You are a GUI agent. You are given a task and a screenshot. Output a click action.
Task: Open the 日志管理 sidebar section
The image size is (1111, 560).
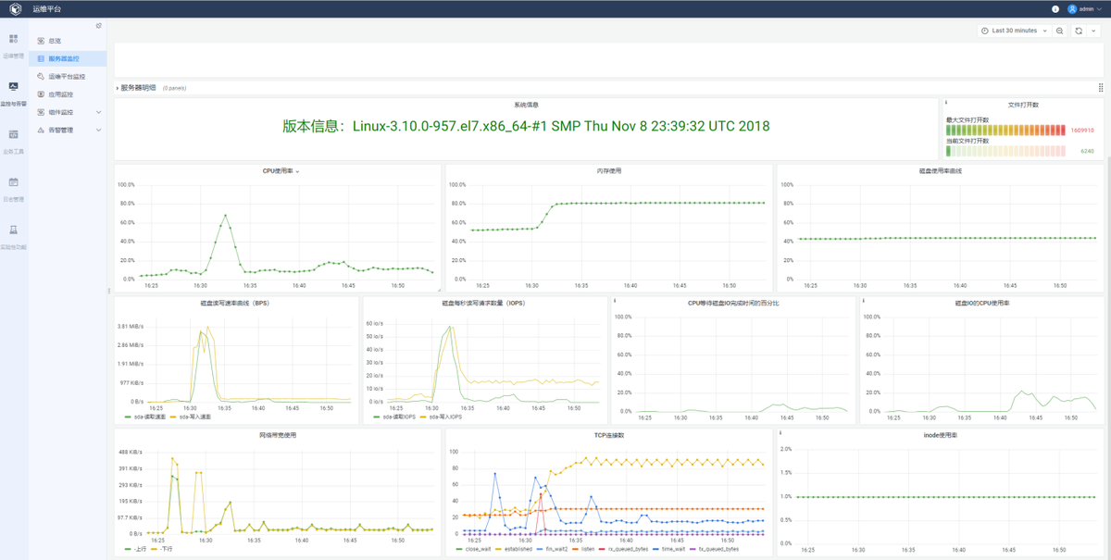point(14,189)
